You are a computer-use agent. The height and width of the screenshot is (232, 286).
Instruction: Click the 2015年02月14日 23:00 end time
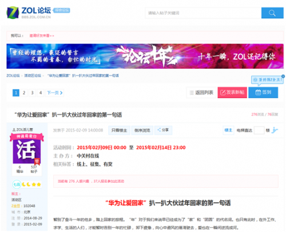(x=161, y=148)
